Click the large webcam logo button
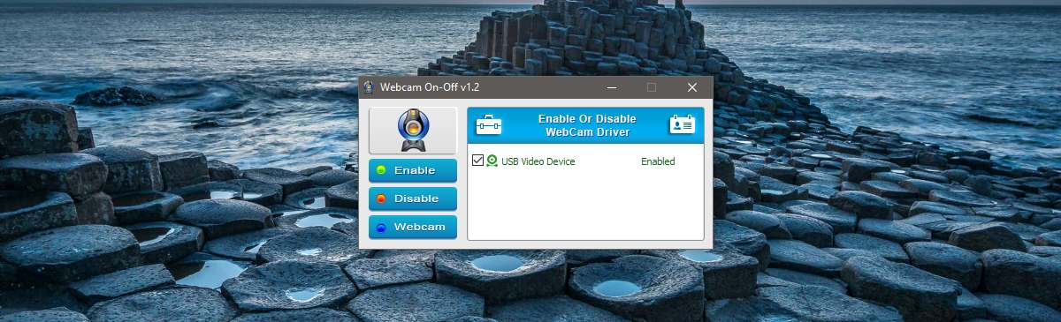 (413, 131)
